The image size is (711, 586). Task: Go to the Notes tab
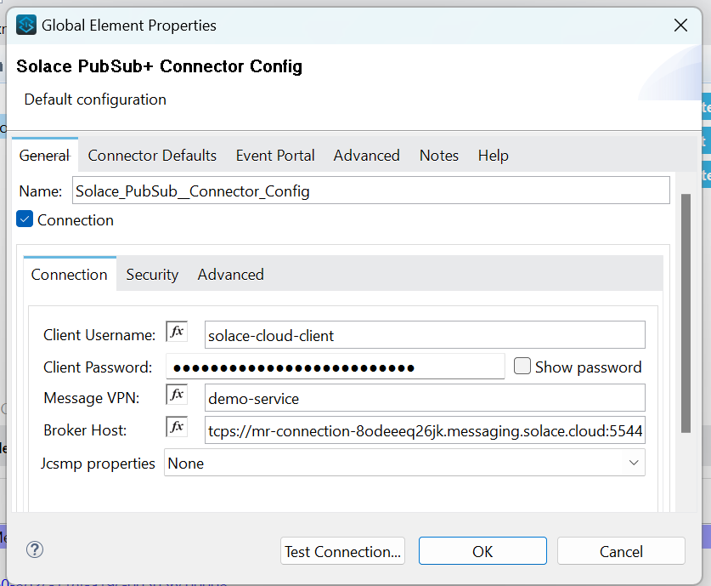click(x=439, y=156)
